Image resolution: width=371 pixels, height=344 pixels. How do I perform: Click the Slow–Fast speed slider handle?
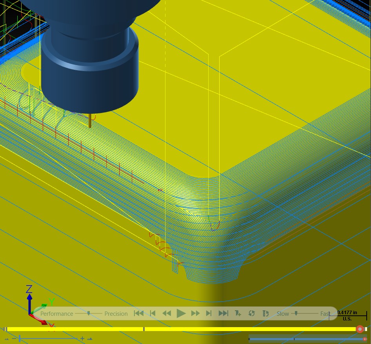[x=296, y=313]
